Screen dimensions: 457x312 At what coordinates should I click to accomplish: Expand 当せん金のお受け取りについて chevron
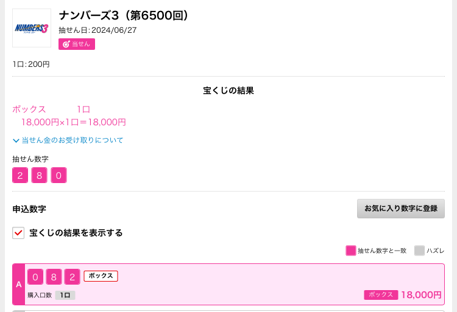(16, 140)
